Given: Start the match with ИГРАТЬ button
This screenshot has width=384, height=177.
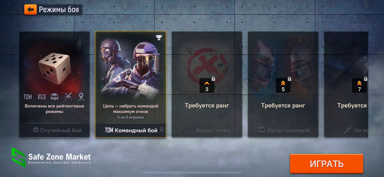Looking at the screenshot, I should point(326,164).
